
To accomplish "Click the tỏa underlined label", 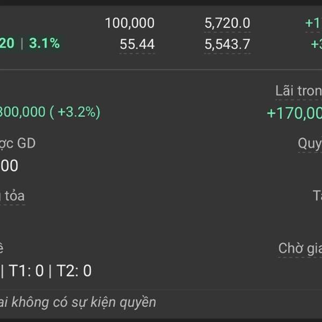I will tap(12, 196).
